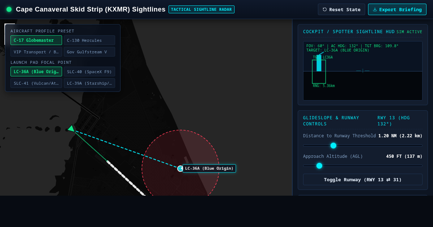Click the SIM ACTIVE status text
The height and width of the screenshot is (227, 433).
click(x=409, y=32)
